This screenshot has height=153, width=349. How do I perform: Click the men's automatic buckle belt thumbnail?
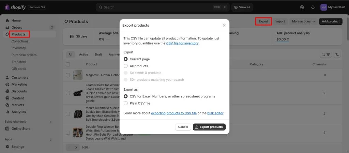tap(78, 113)
